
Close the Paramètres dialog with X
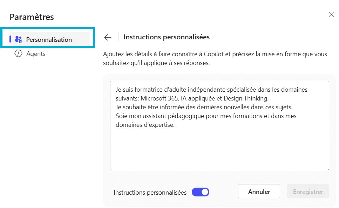pos(331,14)
